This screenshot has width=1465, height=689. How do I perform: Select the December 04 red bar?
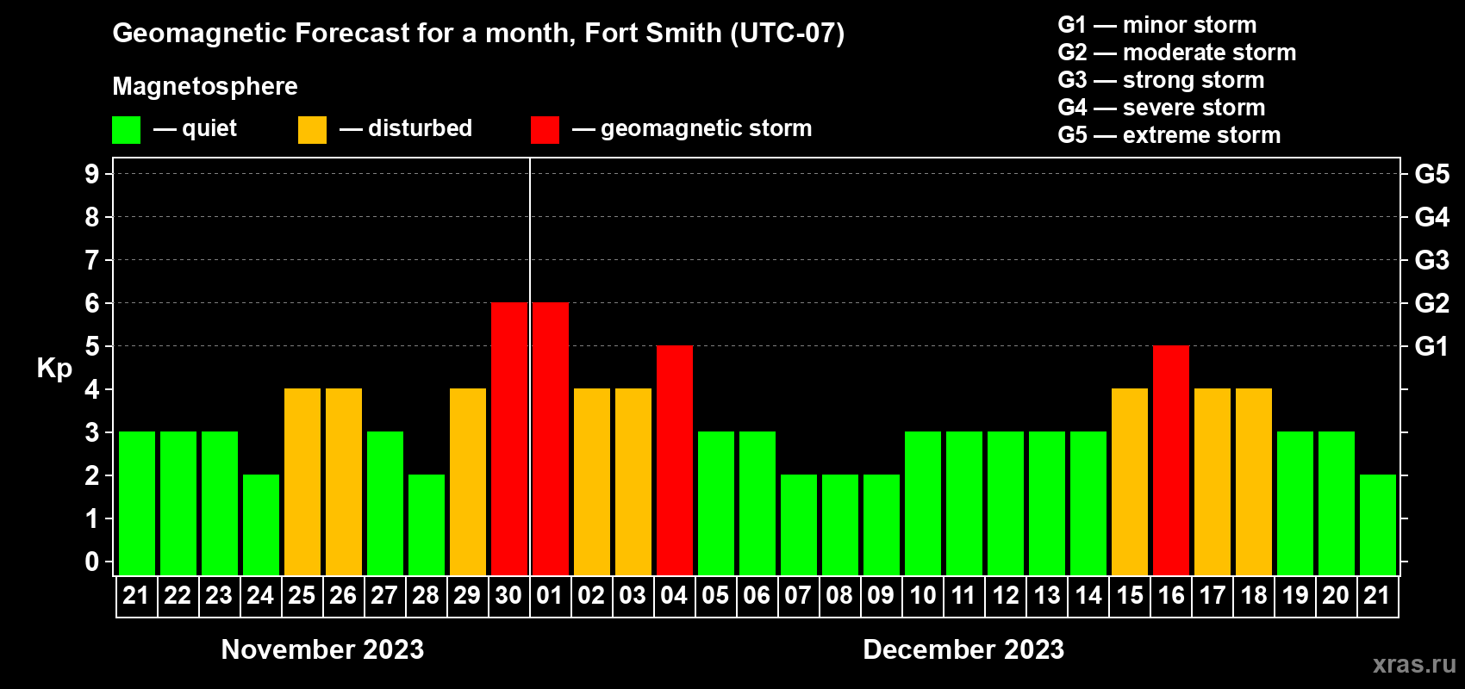tap(675, 461)
